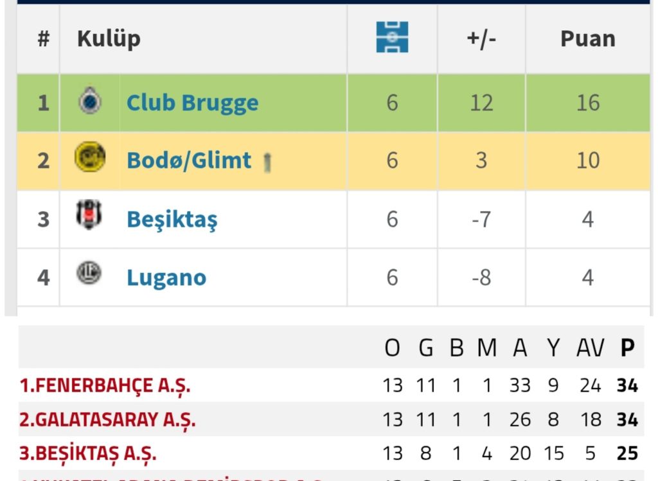Image resolution: width=658 pixels, height=481 pixels.
Task: Click the bold P points column header
Action: (x=627, y=348)
